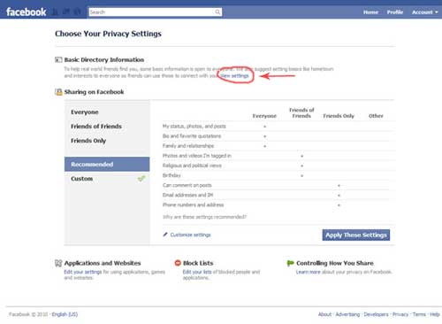
Task: Expand the Account dropdown menu
Action: [425, 12]
